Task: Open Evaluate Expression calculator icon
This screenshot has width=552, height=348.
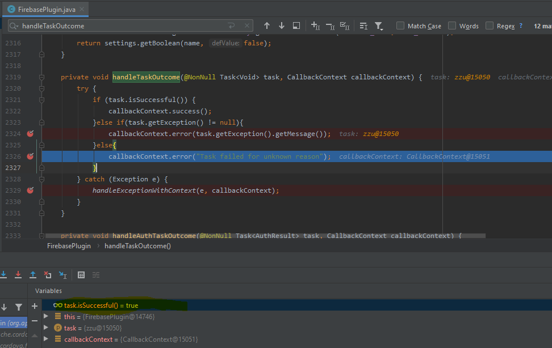Action: click(x=81, y=275)
